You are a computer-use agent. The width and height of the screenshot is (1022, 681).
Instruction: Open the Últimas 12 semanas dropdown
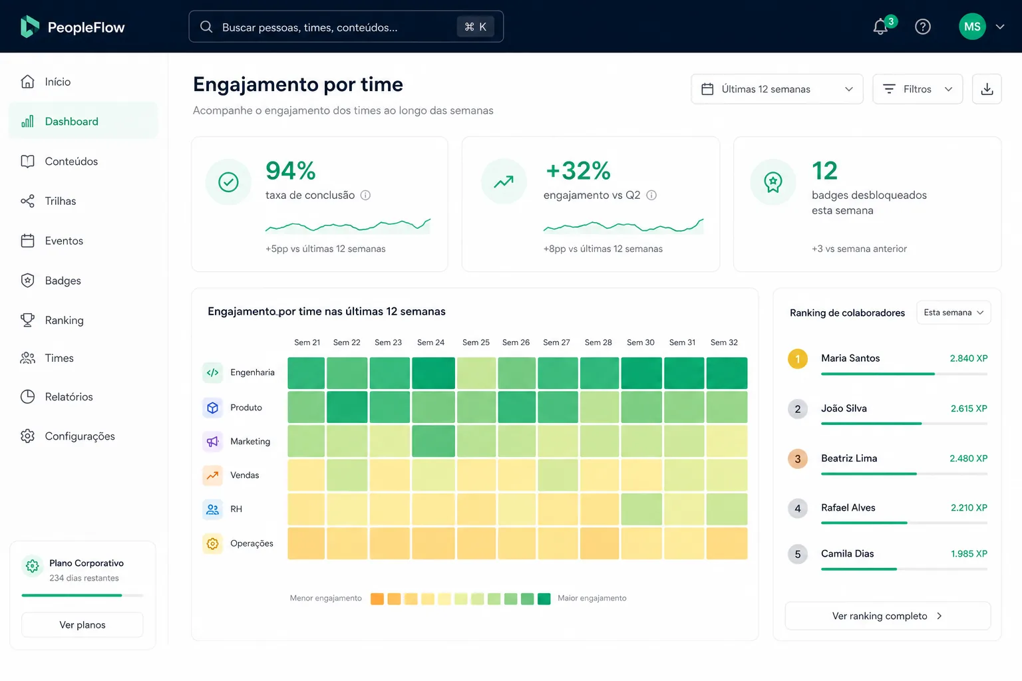click(x=776, y=89)
